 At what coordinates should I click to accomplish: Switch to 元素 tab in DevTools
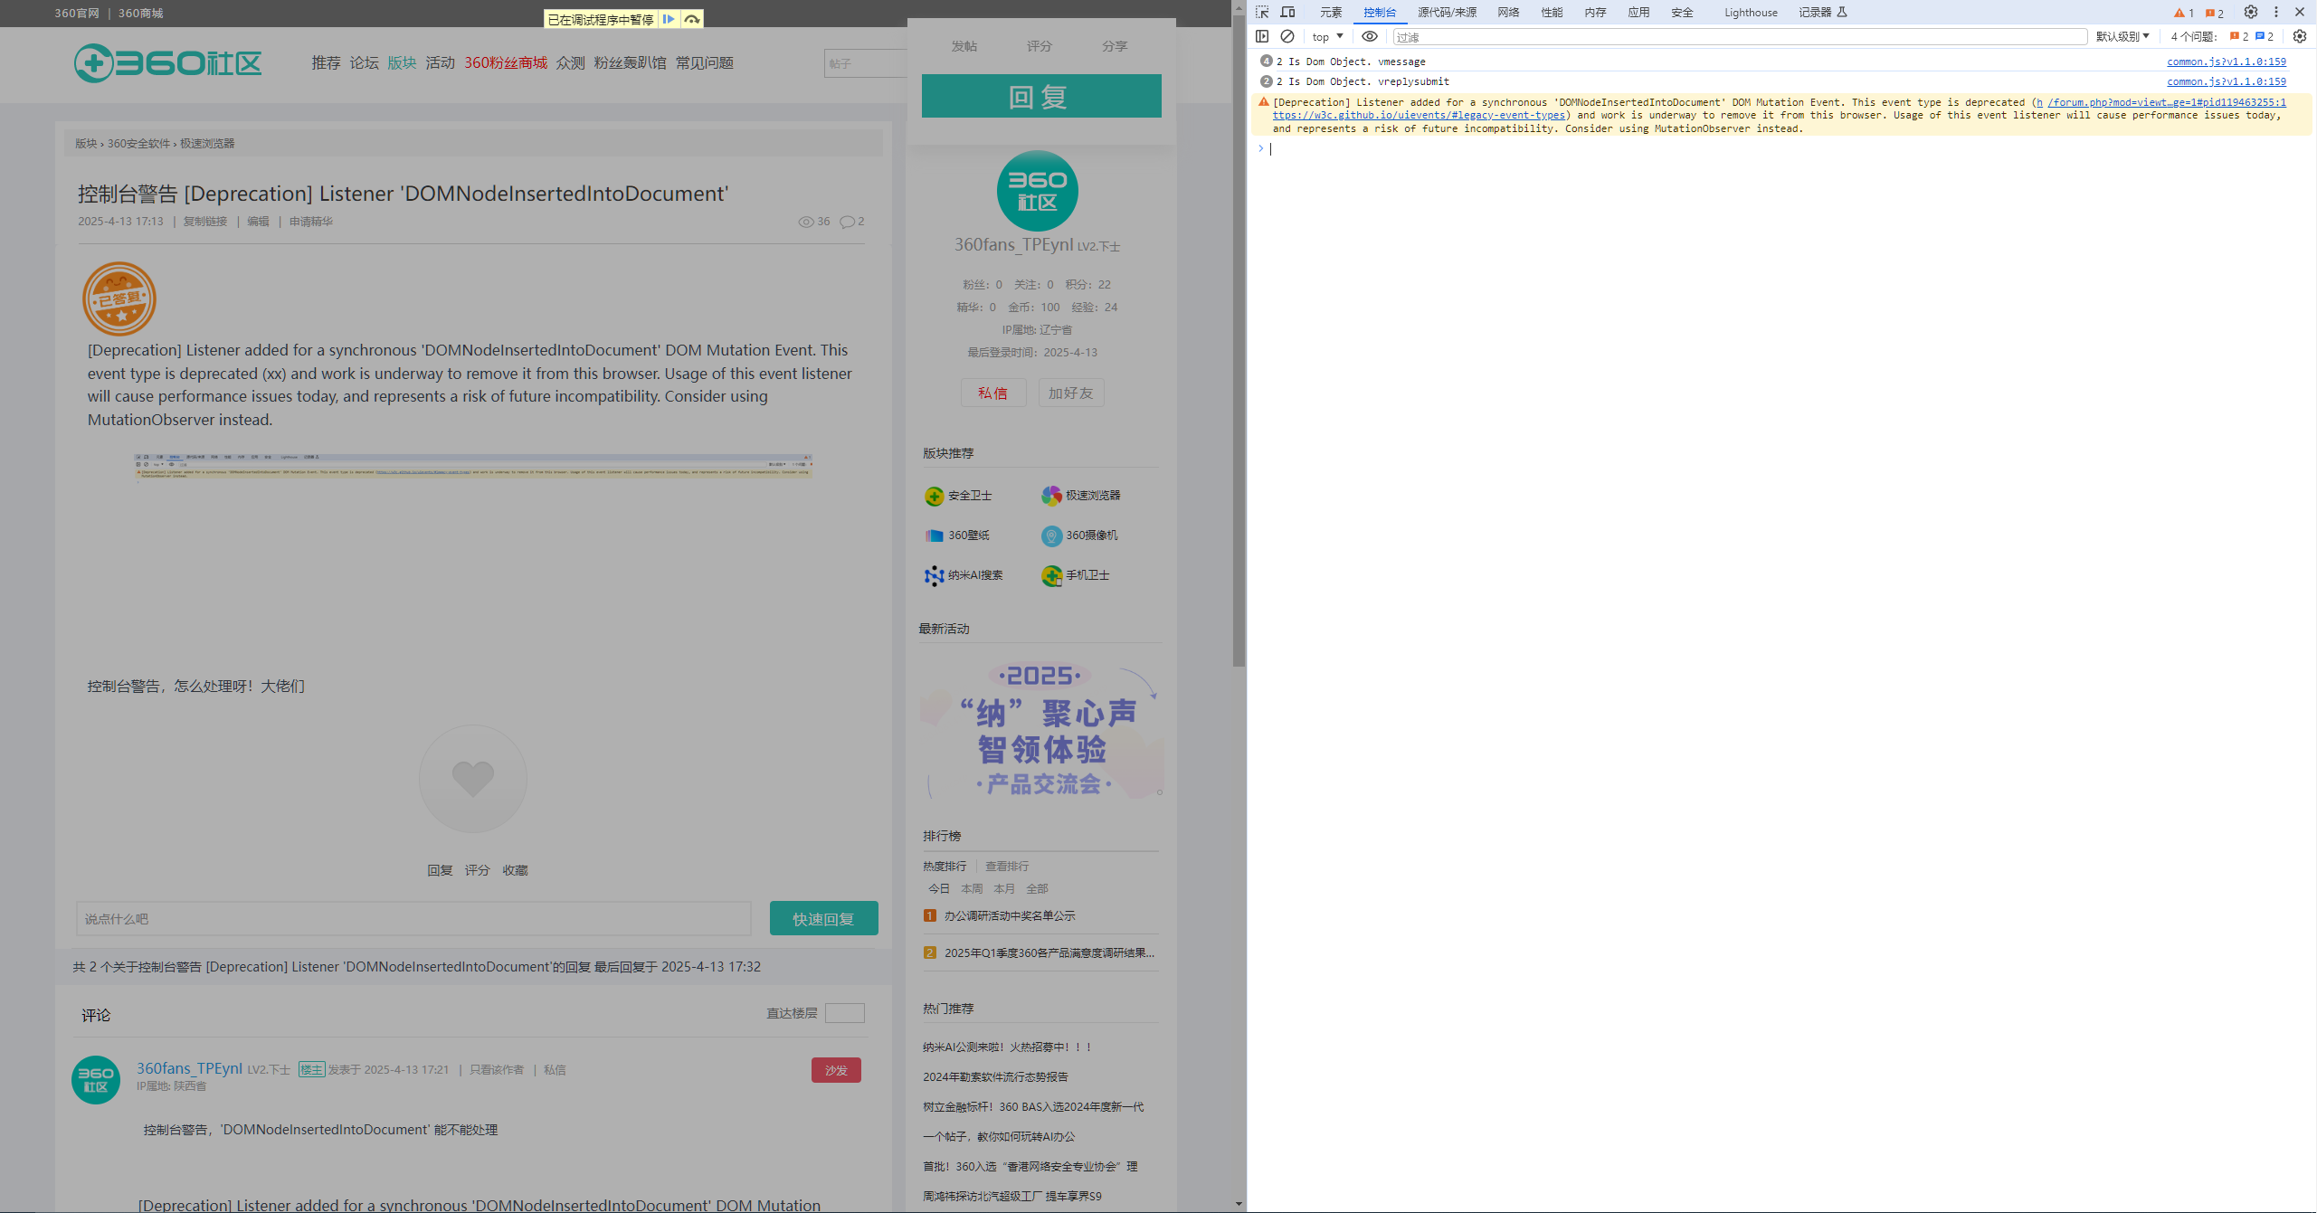click(1331, 13)
